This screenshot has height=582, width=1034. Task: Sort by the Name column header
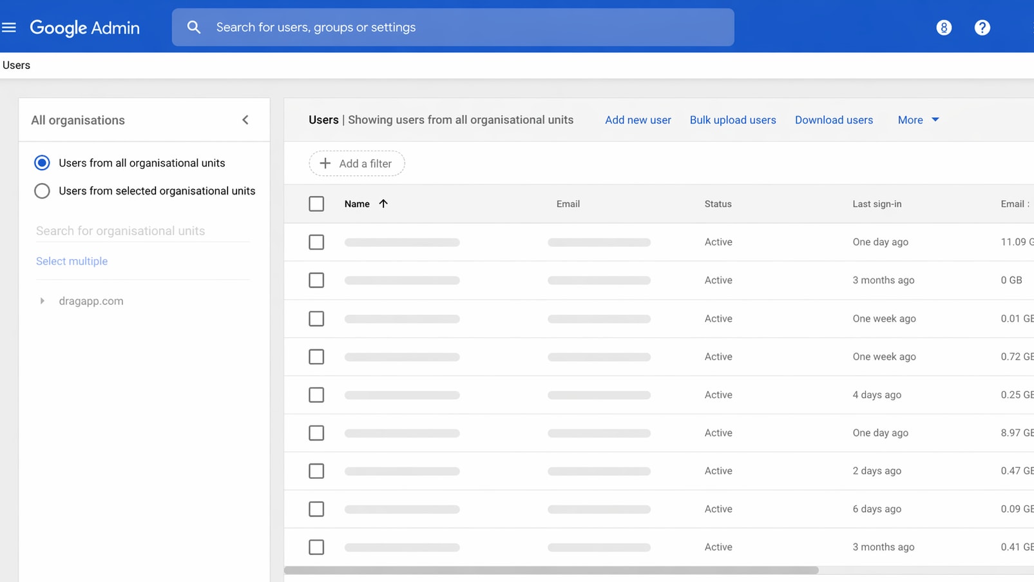pos(357,204)
